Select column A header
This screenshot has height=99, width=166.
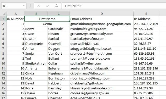(x=16, y=14)
